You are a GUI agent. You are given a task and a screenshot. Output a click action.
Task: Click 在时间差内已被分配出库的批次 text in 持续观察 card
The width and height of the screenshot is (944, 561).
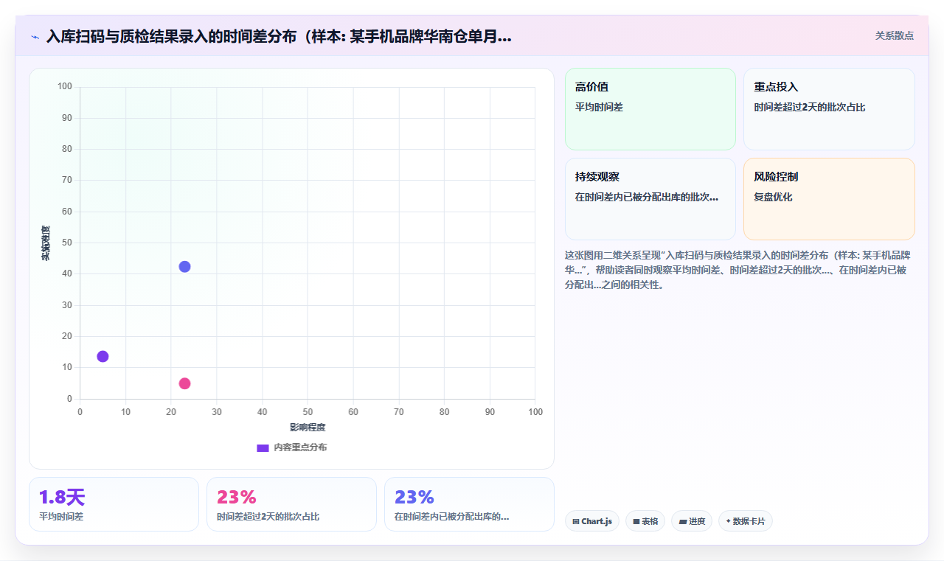[x=647, y=197]
